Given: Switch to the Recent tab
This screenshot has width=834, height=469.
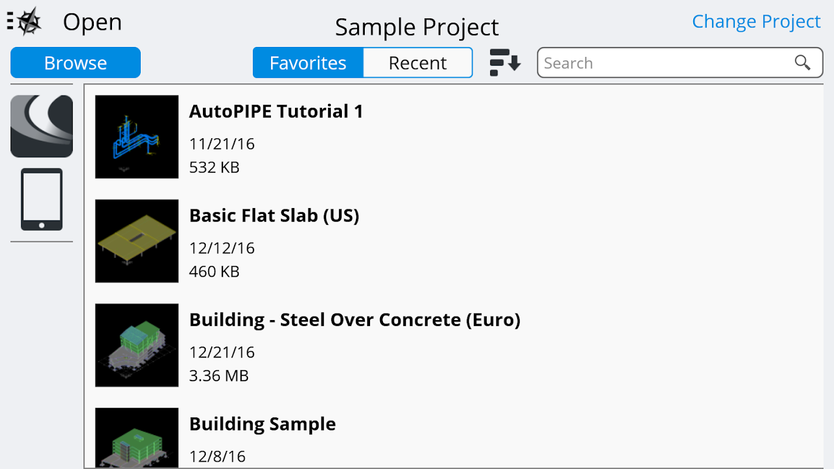Looking at the screenshot, I should click(x=418, y=63).
